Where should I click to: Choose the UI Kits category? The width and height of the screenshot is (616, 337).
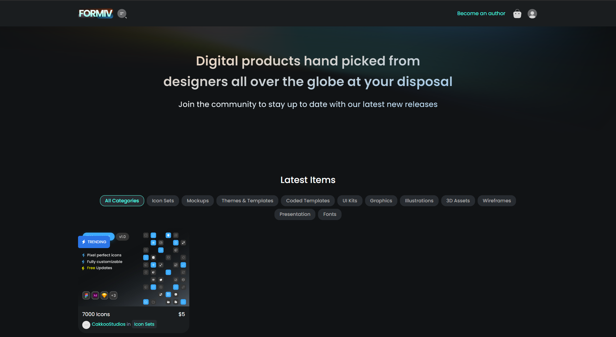tap(350, 201)
